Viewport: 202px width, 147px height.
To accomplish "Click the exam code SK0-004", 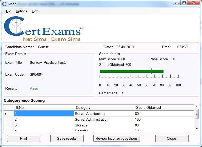I will 36,74.
